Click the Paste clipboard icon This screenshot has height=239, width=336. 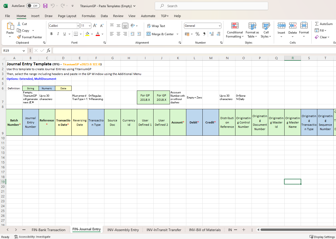pyautogui.click(x=10, y=26)
